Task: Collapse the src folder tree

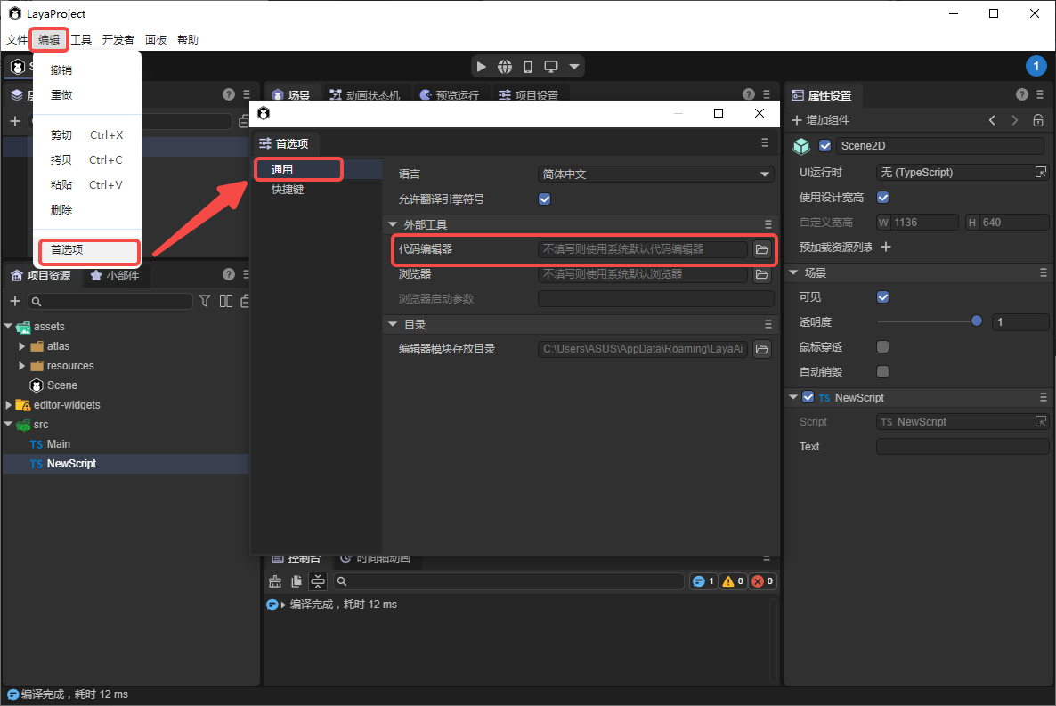Action: click(x=9, y=425)
